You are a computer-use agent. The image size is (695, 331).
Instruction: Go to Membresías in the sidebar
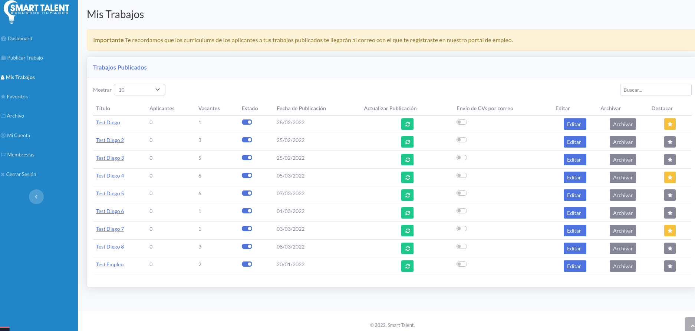click(x=21, y=155)
